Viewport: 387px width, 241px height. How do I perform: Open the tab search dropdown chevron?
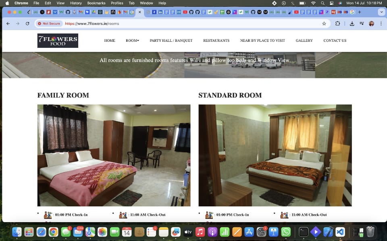pyautogui.click(x=382, y=12)
